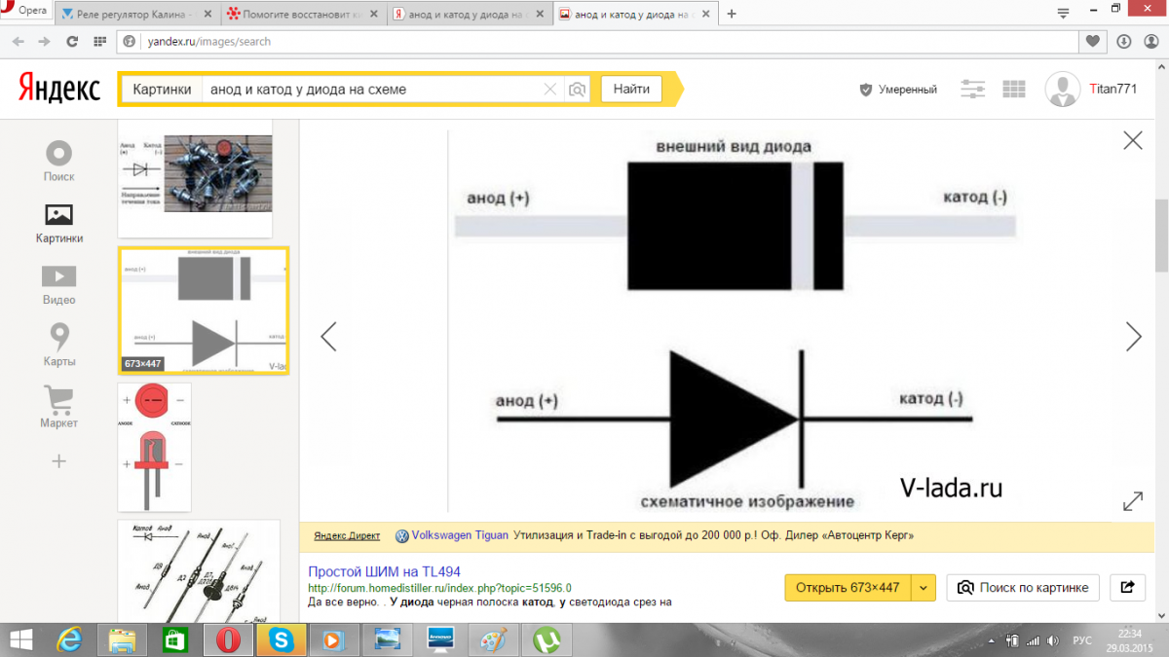The width and height of the screenshot is (1169, 657).
Task: Search by image using the camera icon
Action: pos(578,89)
